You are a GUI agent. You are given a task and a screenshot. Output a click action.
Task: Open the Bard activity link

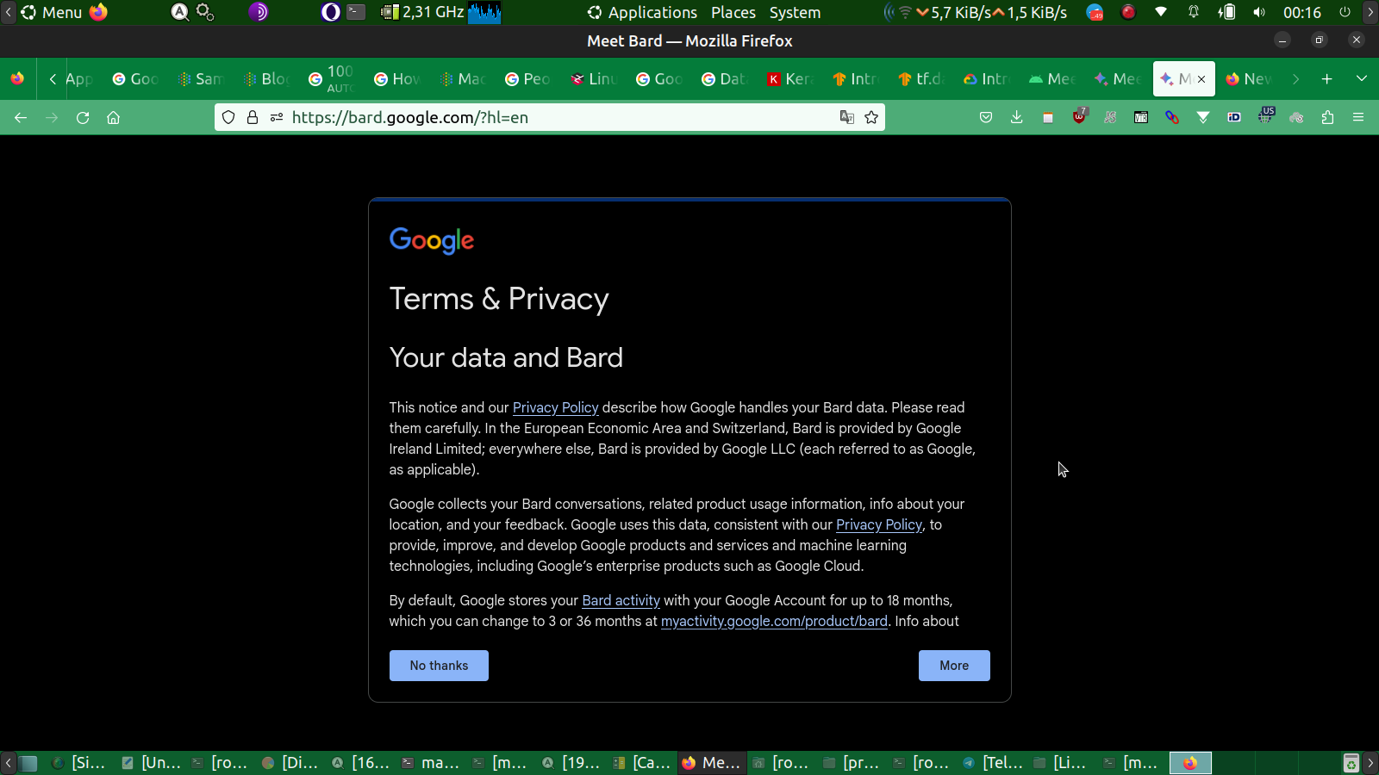click(621, 601)
